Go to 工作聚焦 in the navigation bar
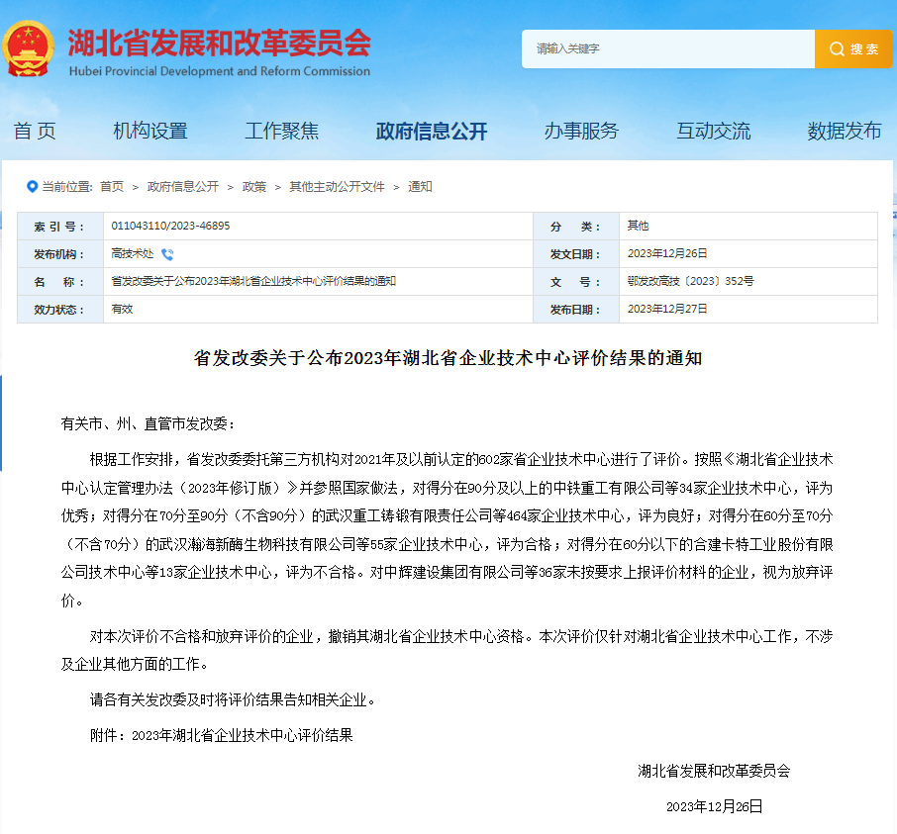The width and height of the screenshot is (897, 834). (x=282, y=131)
